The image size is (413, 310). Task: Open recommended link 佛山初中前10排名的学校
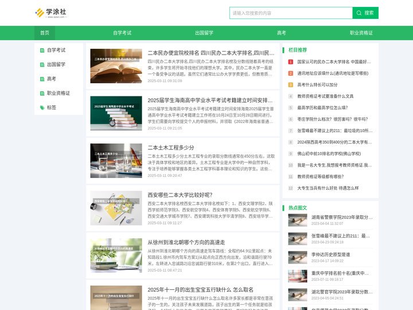[x=329, y=153]
